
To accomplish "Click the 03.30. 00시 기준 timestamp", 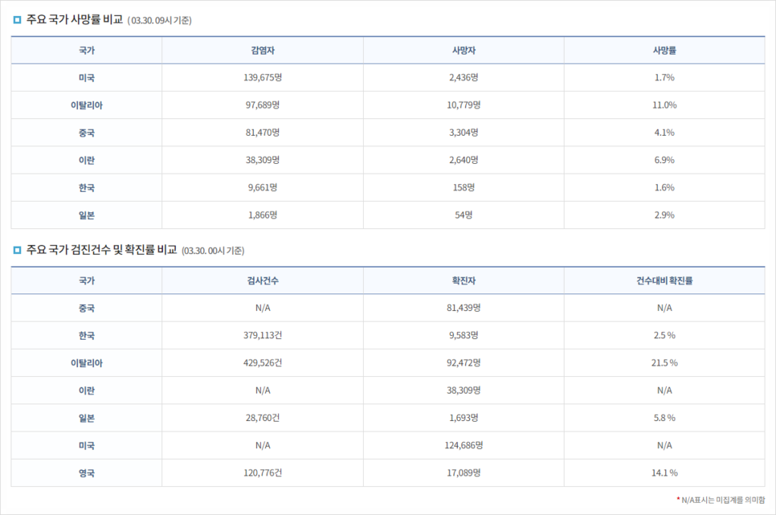I will pyautogui.click(x=213, y=251).
